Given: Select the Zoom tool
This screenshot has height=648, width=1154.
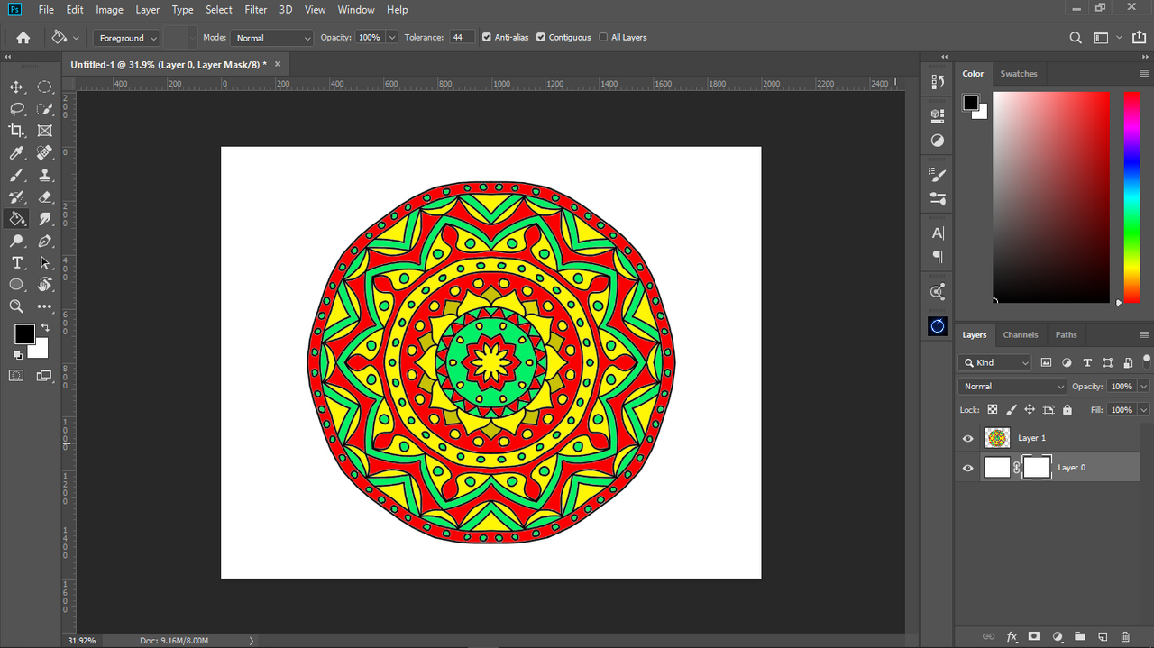Looking at the screenshot, I should click(16, 306).
